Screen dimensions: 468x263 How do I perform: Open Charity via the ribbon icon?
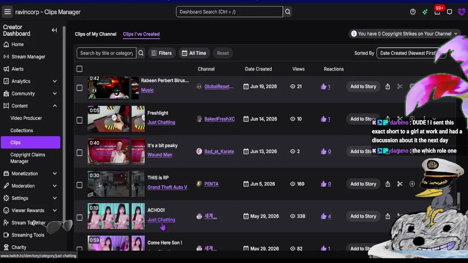(x=6, y=247)
